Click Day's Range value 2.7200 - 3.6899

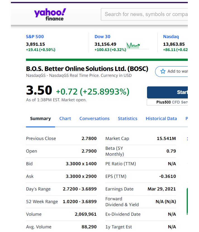[80, 189]
